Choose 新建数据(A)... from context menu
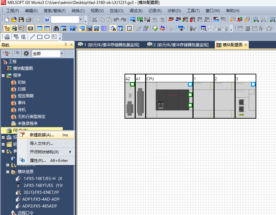 click(46, 135)
